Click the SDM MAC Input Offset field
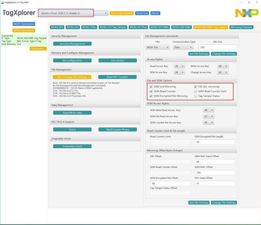Image resolution: width=261 pixels, height=225 pixels. pyautogui.click(x=215, y=162)
